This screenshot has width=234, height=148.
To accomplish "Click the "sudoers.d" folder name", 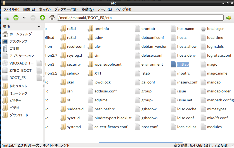I will click(x=75, y=109).
